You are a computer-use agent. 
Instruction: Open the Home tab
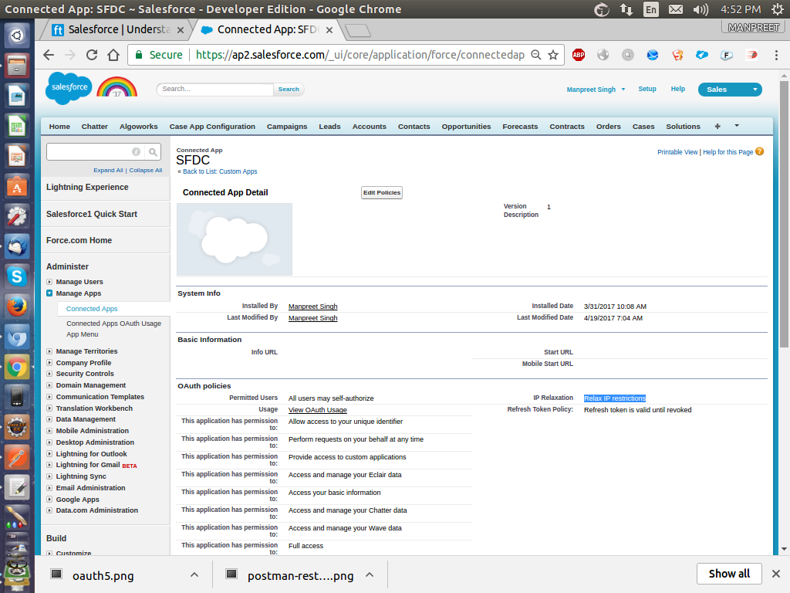(x=59, y=127)
